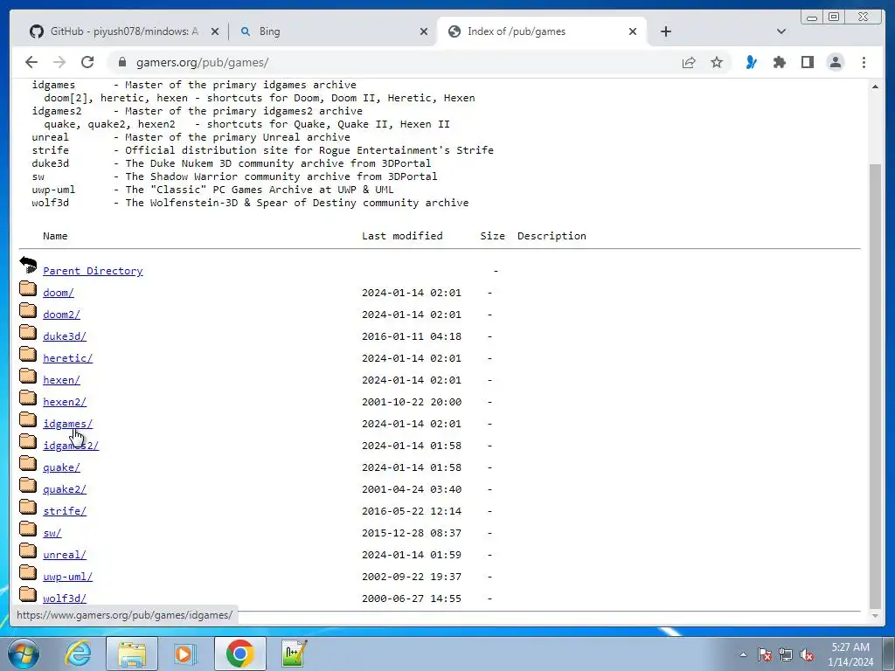
Task: Open Windows Media Player from taskbar
Action: click(185, 654)
